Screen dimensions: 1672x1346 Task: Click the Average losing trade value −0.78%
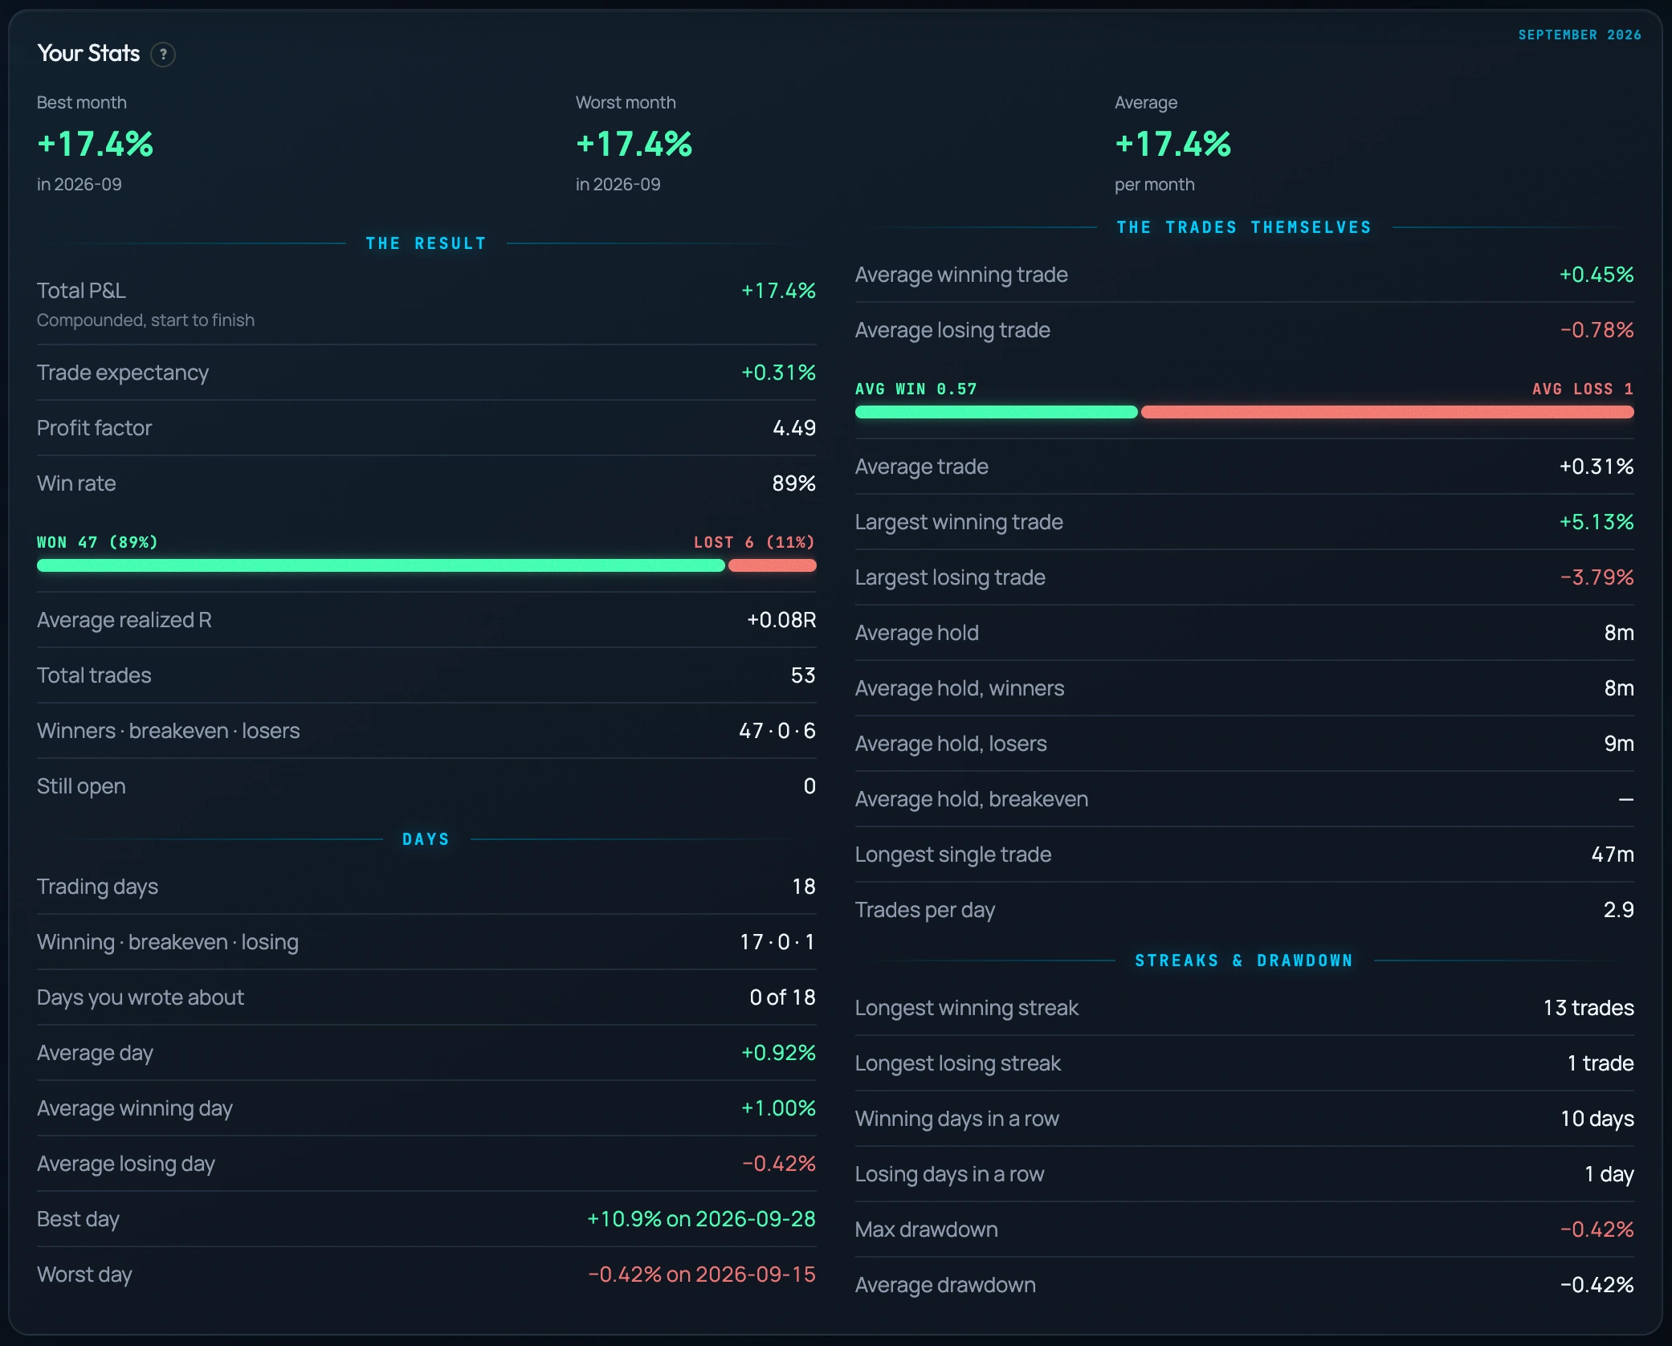[1597, 330]
